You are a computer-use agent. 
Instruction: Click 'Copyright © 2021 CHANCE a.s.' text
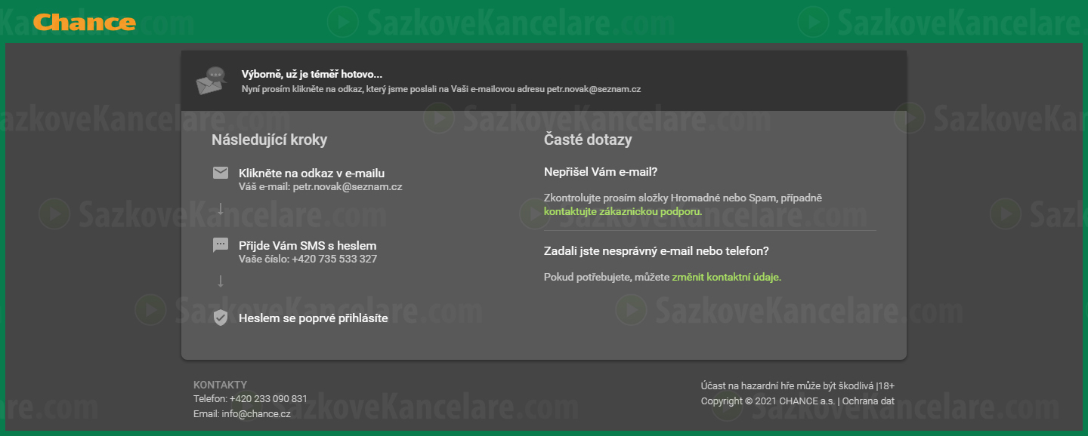[768, 401]
